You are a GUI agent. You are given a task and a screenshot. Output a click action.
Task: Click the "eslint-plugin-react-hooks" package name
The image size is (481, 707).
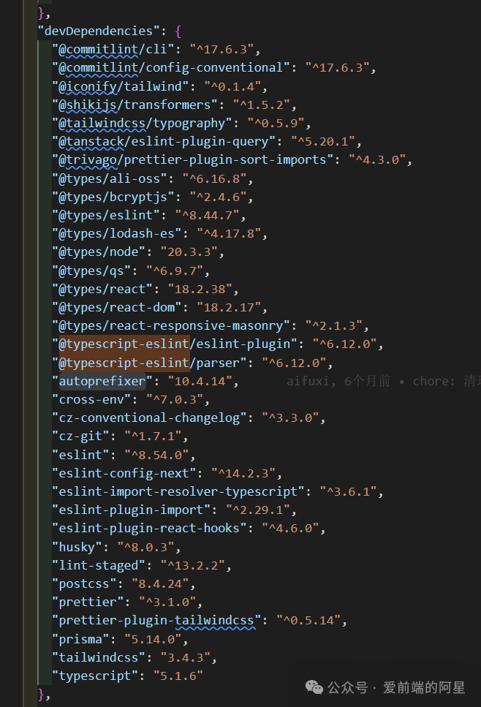(149, 528)
